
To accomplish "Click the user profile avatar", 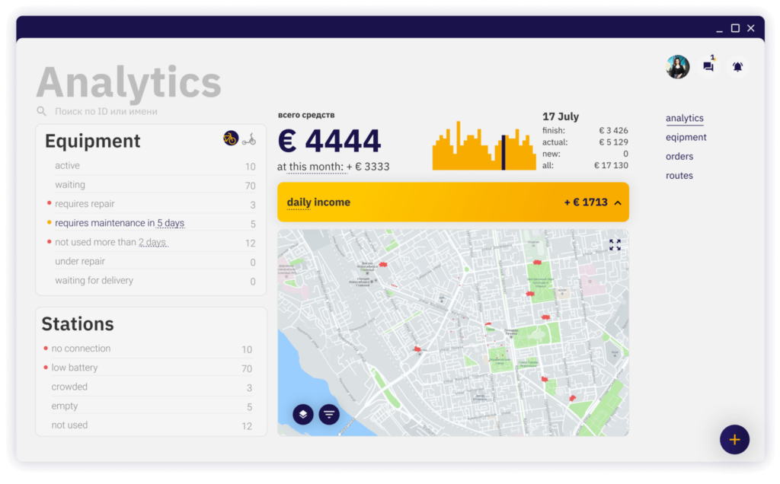I will pos(677,66).
